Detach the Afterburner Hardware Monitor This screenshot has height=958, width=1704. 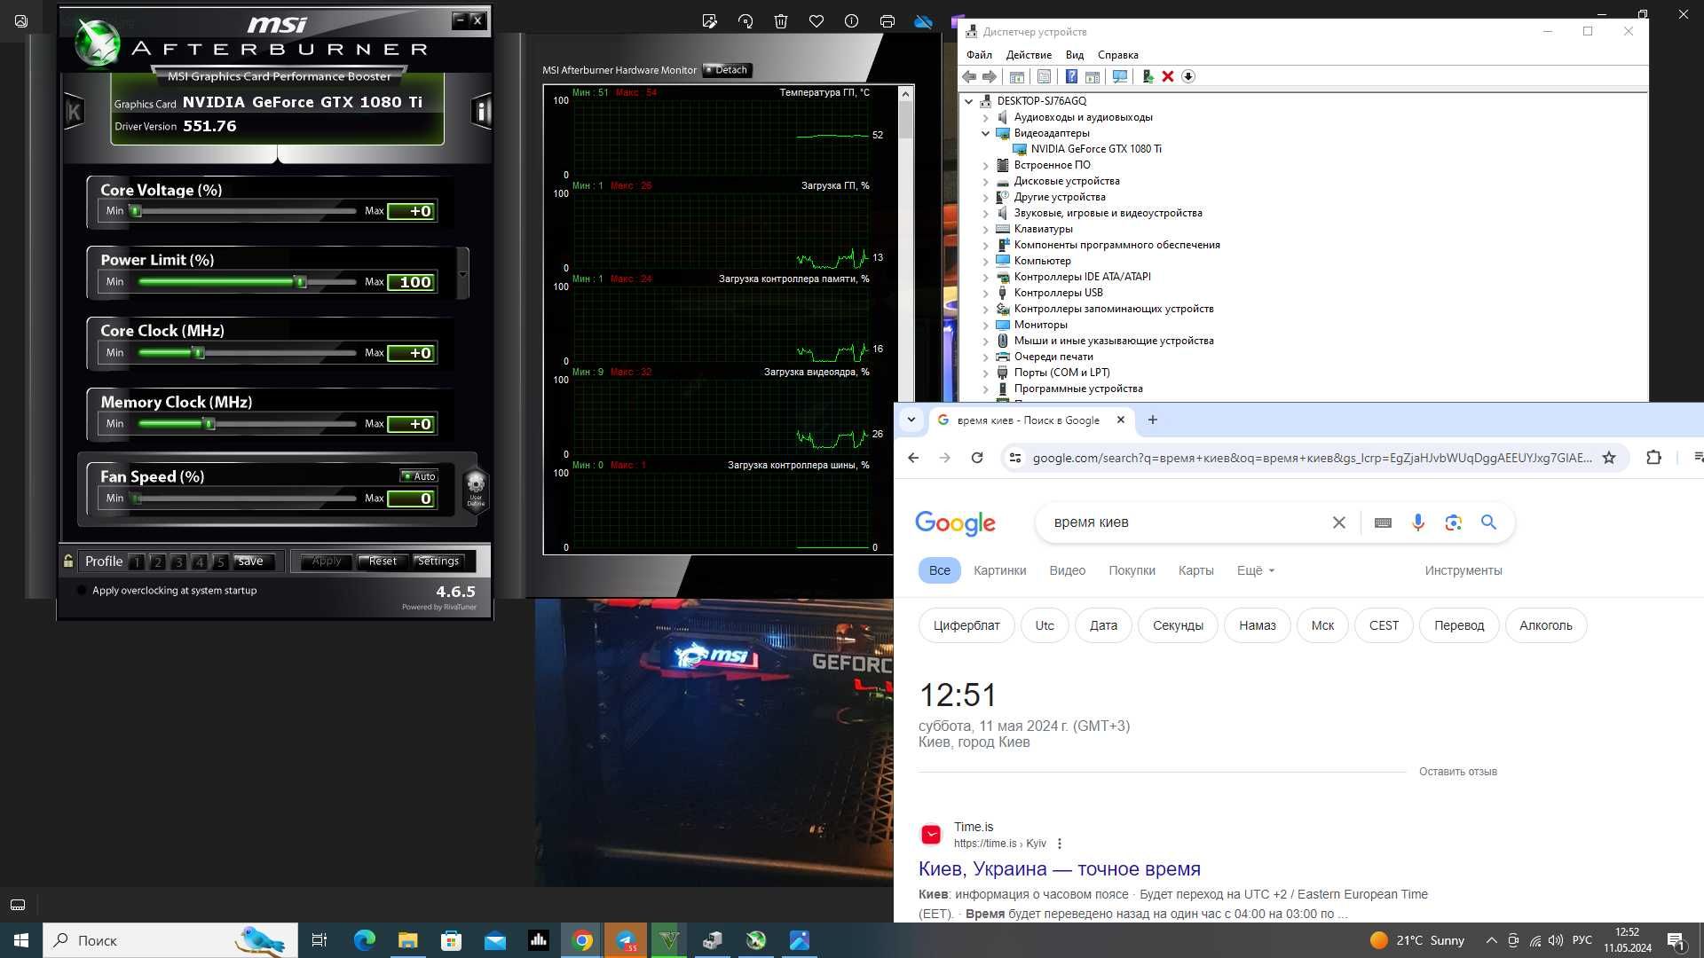coord(728,70)
